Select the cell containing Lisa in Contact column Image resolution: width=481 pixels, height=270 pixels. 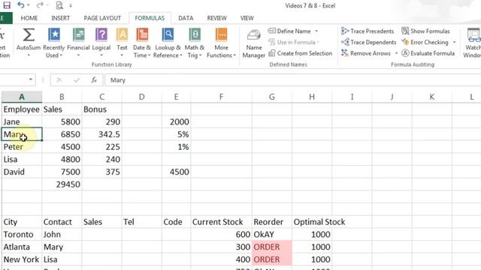pyautogui.click(x=62, y=259)
